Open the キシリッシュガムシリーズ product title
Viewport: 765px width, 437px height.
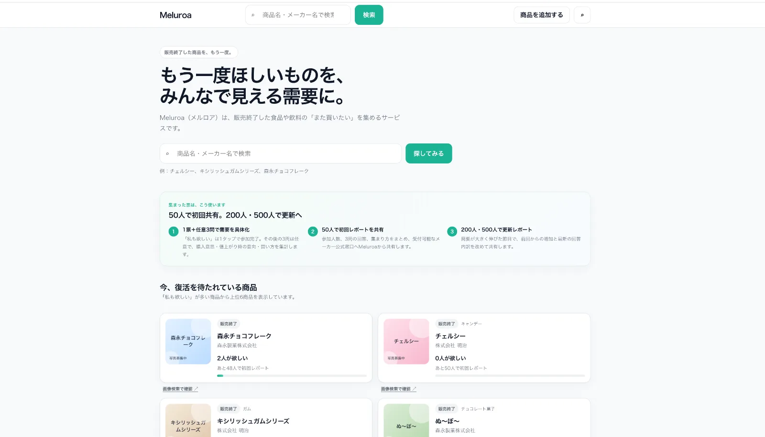pos(253,421)
